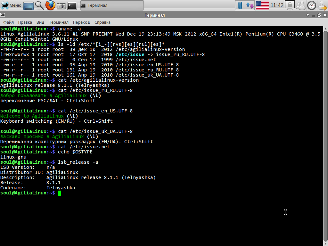Click the analog clock panel icon

pyautogui.click(x=312, y=5)
